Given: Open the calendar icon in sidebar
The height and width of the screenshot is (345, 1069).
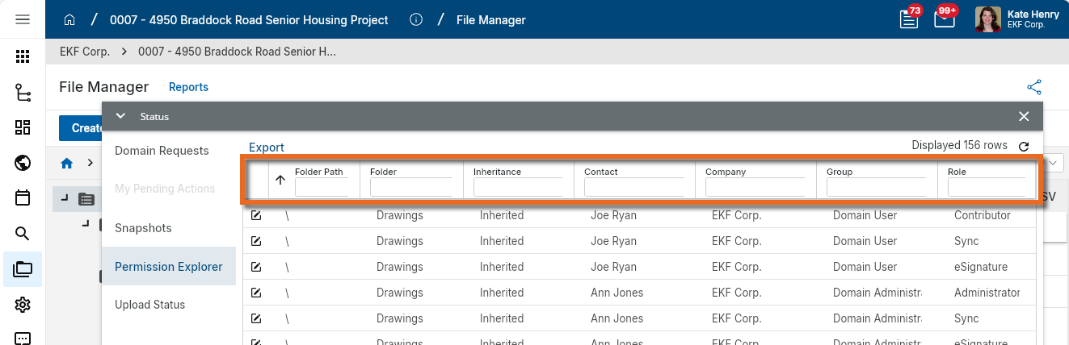Looking at the screenshot, I should click(x=23, y=197).
